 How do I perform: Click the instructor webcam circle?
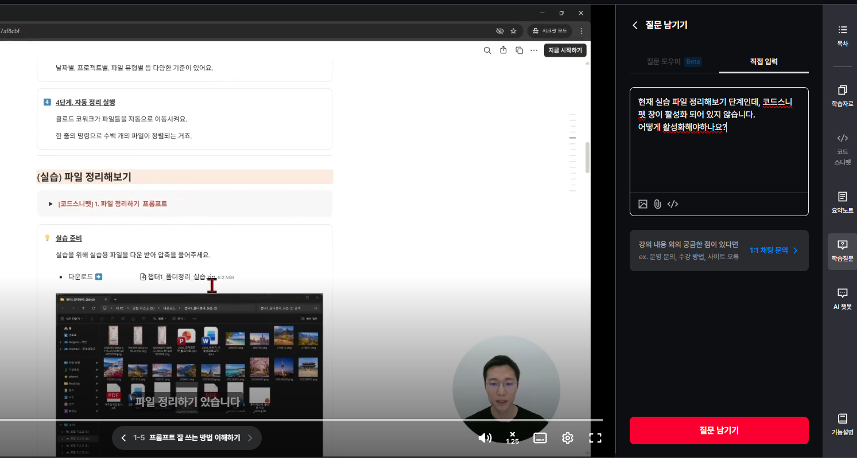[506, 389]
